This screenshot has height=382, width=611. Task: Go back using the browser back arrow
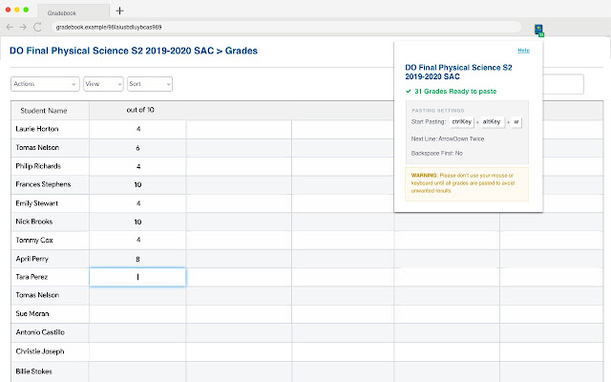[11, 29]
